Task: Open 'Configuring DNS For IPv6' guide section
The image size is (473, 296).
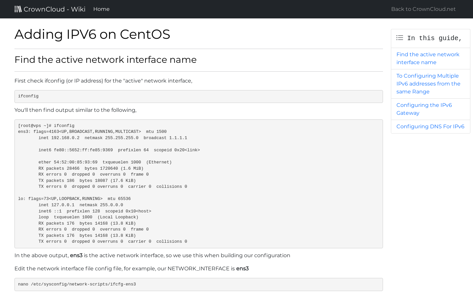Action: 430,126
